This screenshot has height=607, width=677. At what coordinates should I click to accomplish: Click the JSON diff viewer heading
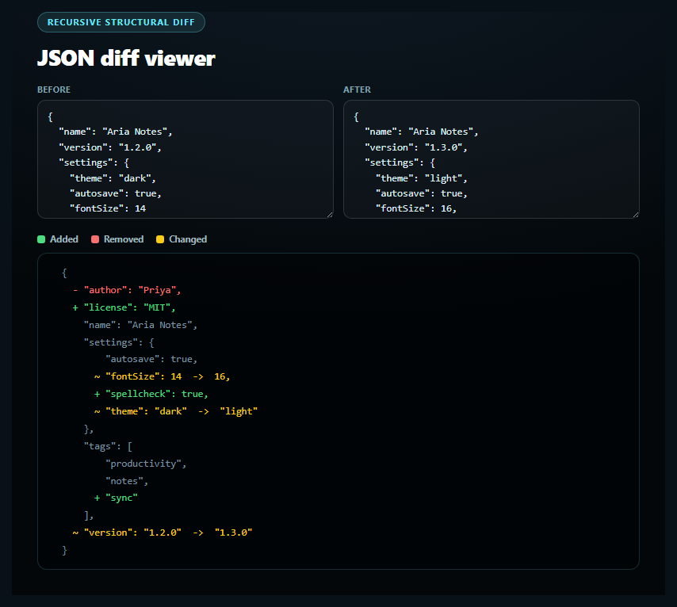[x=126, y=59]
